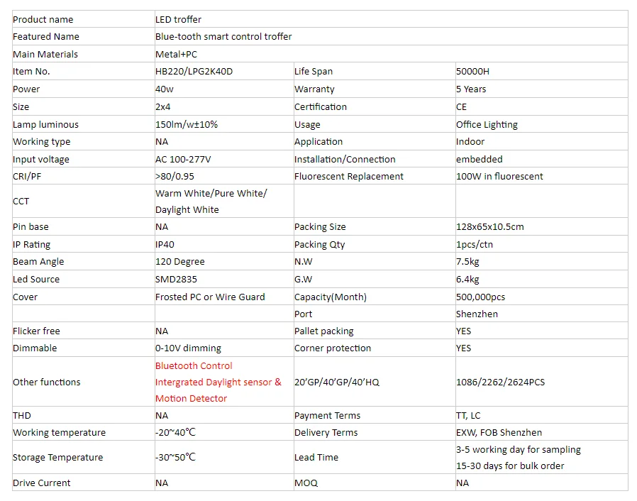The height and width of the screenshot is (501, 637).
Task: Select item number HB220/LPG2K40D
Action: 193,72
